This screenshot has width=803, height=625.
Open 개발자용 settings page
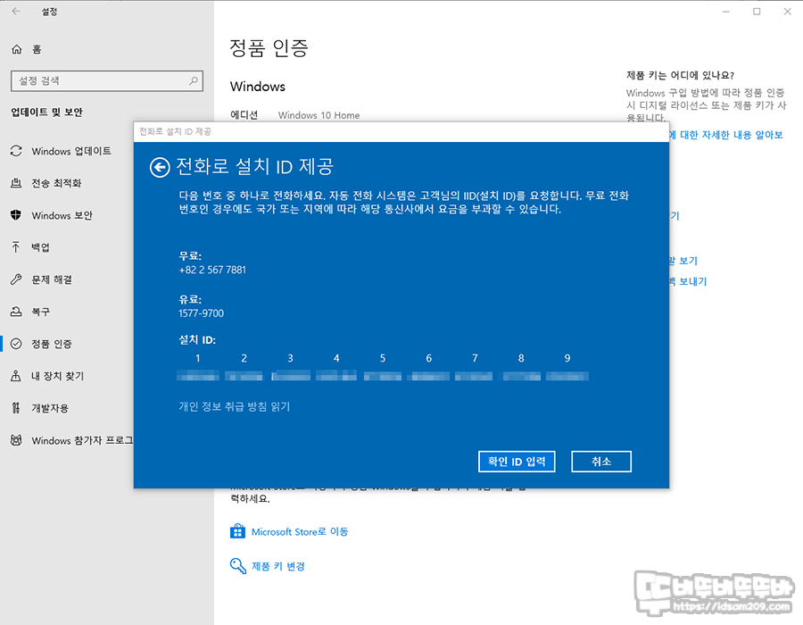(50, 408)
